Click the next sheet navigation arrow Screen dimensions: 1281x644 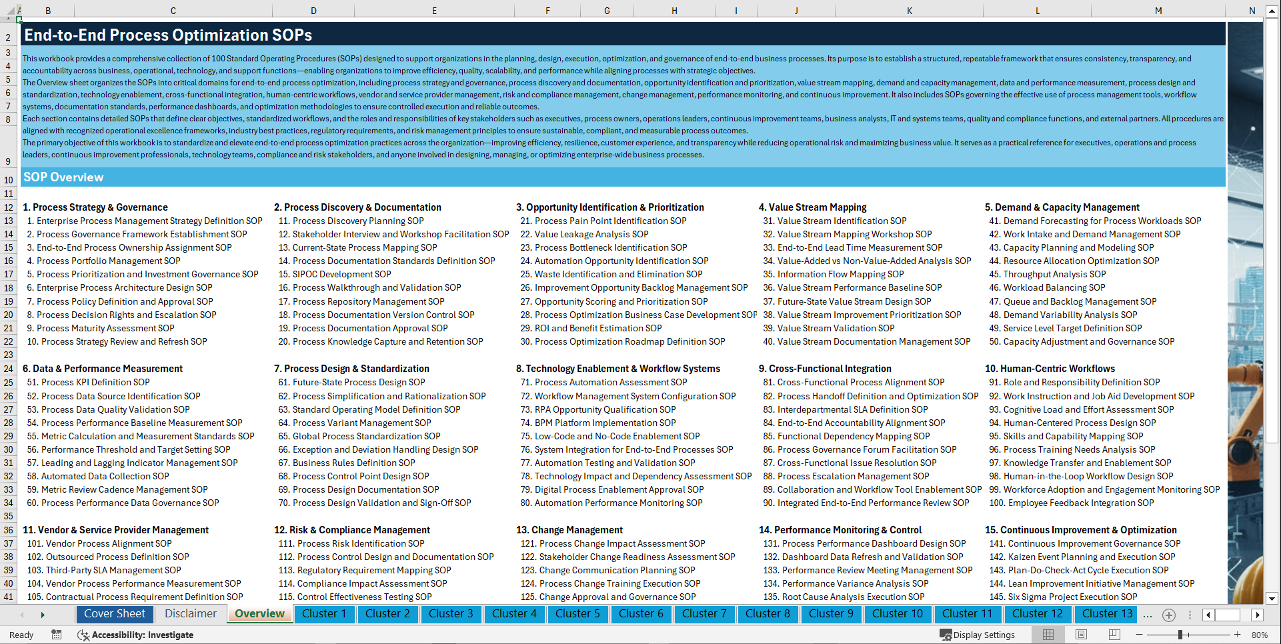pyautogui.click(x=42, y=615)
